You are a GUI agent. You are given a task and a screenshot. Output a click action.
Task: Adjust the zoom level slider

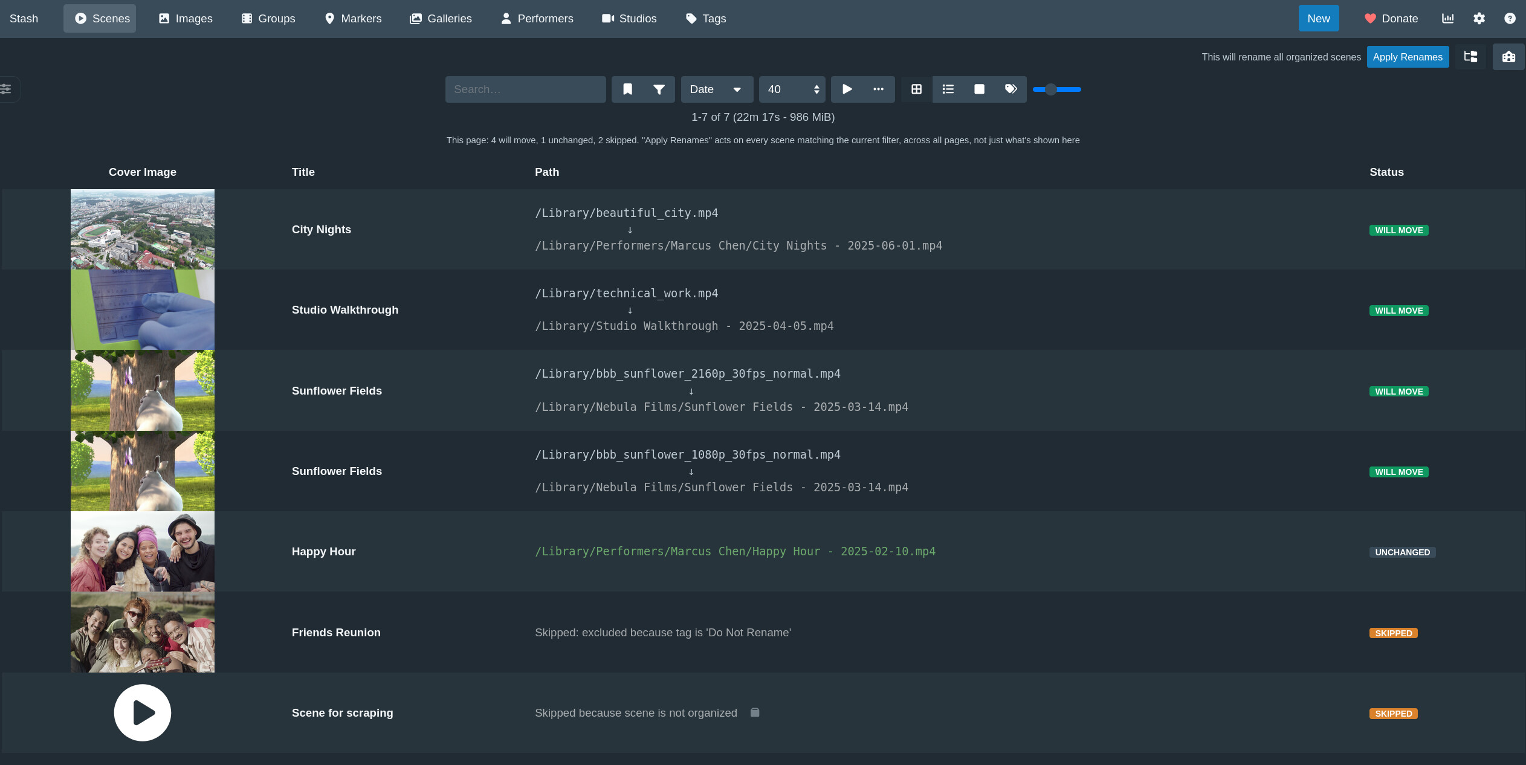1057,89
